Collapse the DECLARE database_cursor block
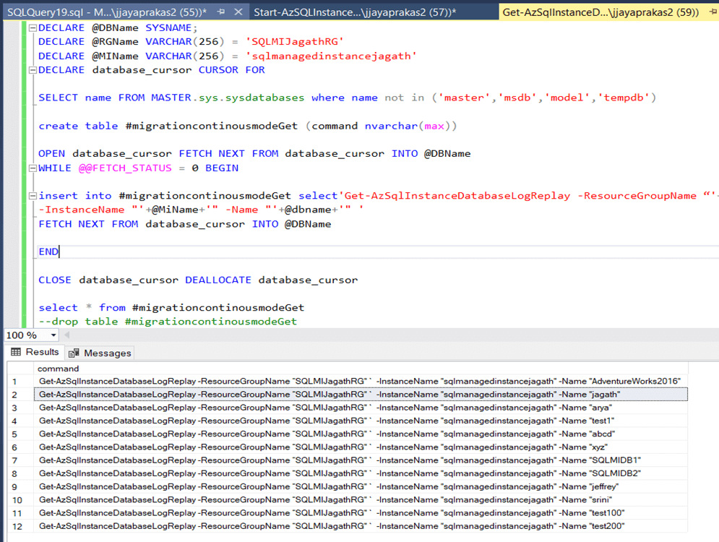 tap(32, 70)
